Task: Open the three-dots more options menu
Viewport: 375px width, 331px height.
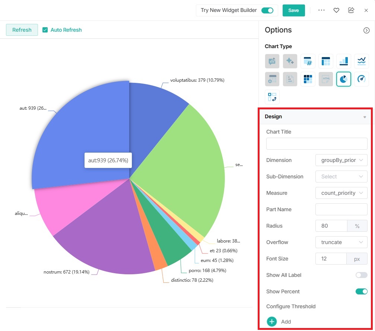Action: point(321,10)
